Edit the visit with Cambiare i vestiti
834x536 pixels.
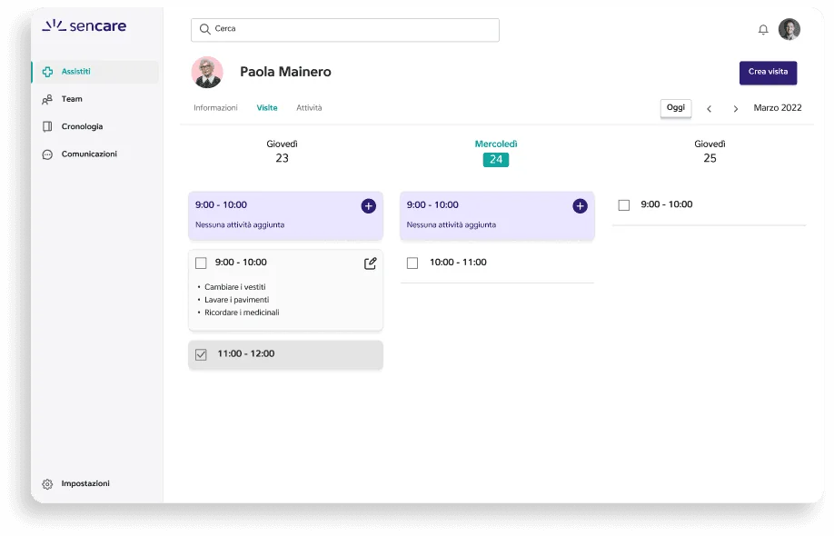click(x=370, y=263)
